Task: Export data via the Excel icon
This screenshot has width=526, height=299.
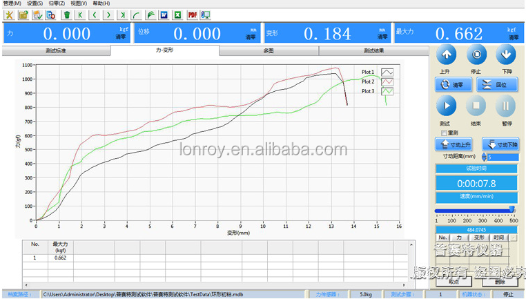Action: 178,15
